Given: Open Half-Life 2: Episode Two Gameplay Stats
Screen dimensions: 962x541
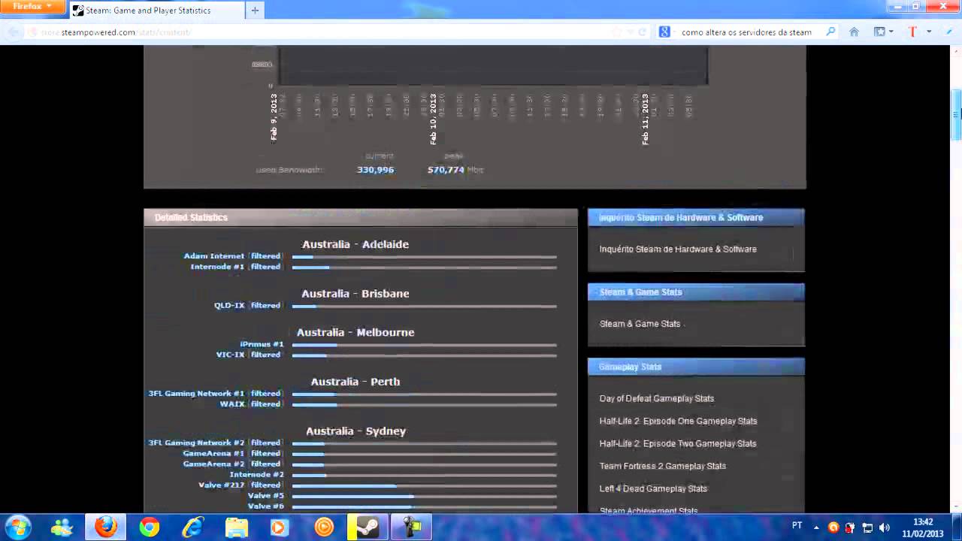Looking at the screenshot, I should pos(678,444).
